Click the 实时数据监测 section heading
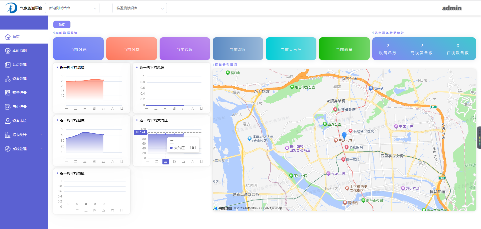Screen dimensions: 481x229 pos(66,33)
